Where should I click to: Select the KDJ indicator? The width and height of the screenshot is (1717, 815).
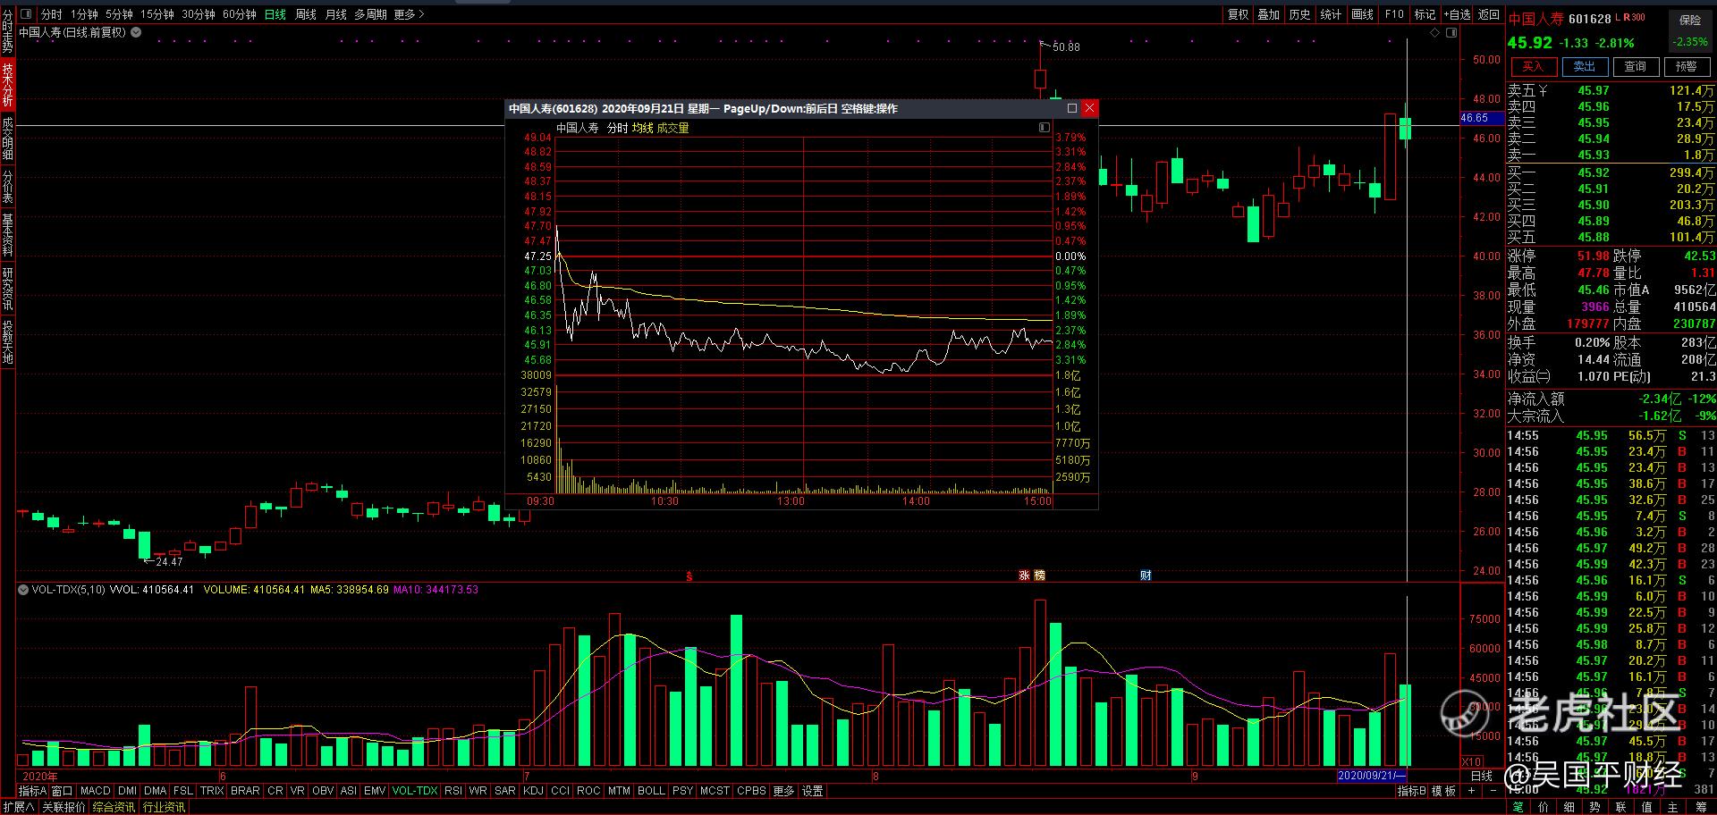tap(533, 791)
